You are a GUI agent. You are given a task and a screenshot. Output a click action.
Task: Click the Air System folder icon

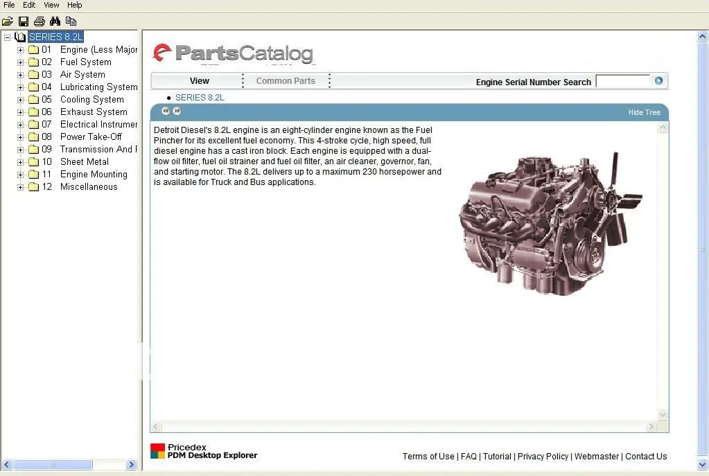click(x=33, y=75)
